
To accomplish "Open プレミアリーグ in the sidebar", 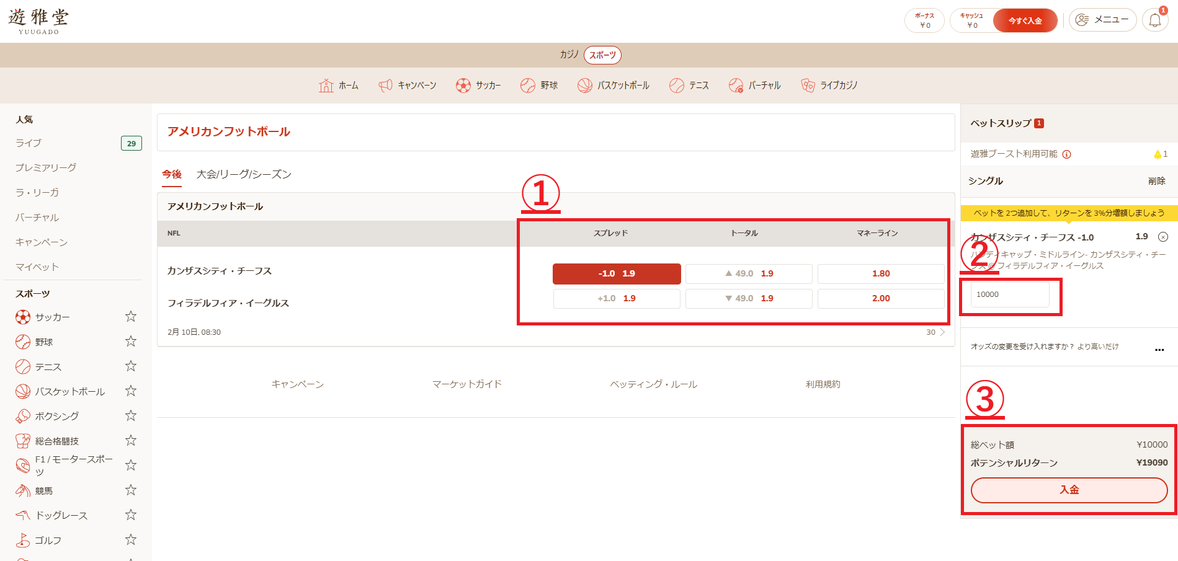I will (46, 168).
